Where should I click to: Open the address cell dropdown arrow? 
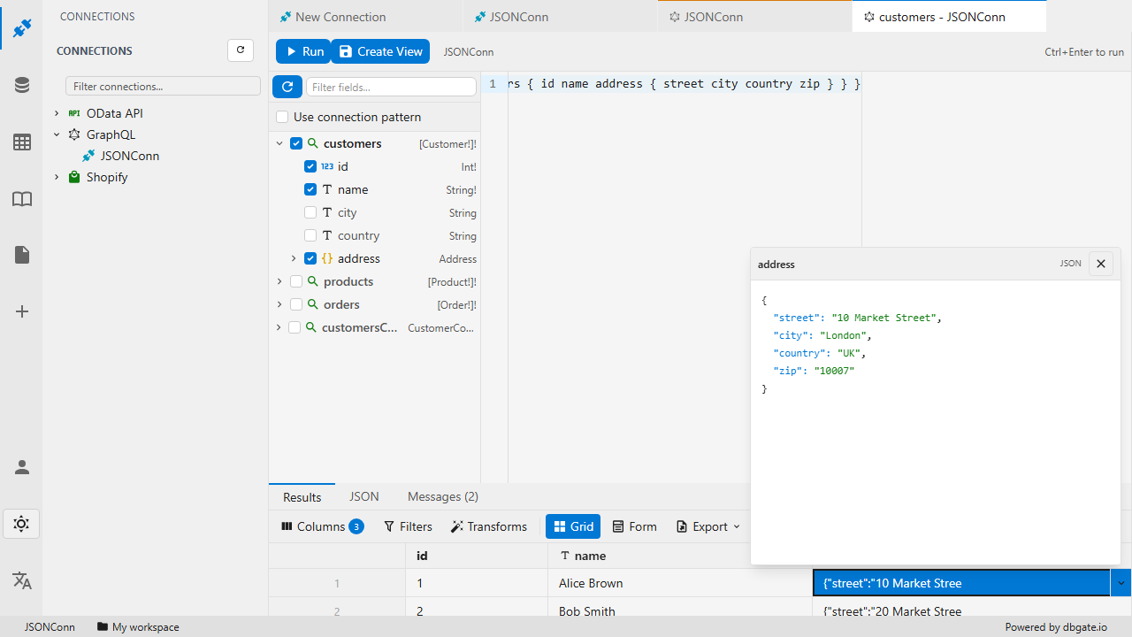pos(1121,583)
